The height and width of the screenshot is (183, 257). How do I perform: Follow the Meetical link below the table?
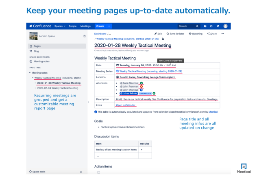(213, 112)
